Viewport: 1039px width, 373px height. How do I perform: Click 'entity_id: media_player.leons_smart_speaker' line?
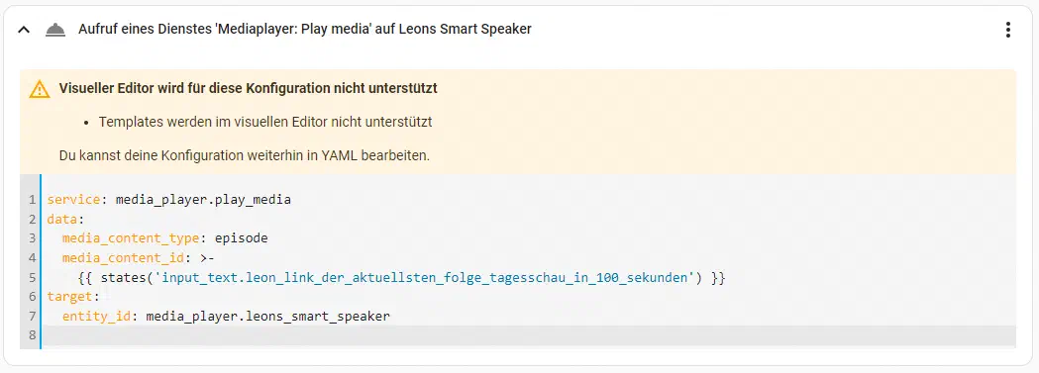click(x=226, y=317)
